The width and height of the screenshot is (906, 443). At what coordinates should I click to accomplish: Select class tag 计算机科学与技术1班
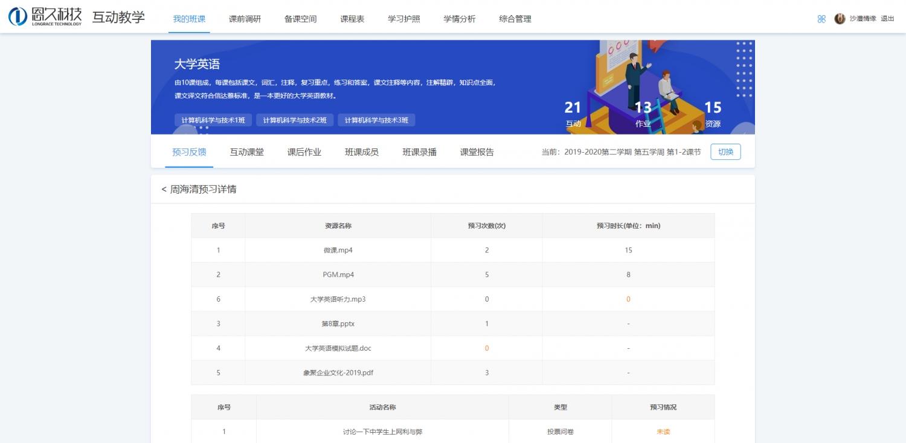coord(213,120)
